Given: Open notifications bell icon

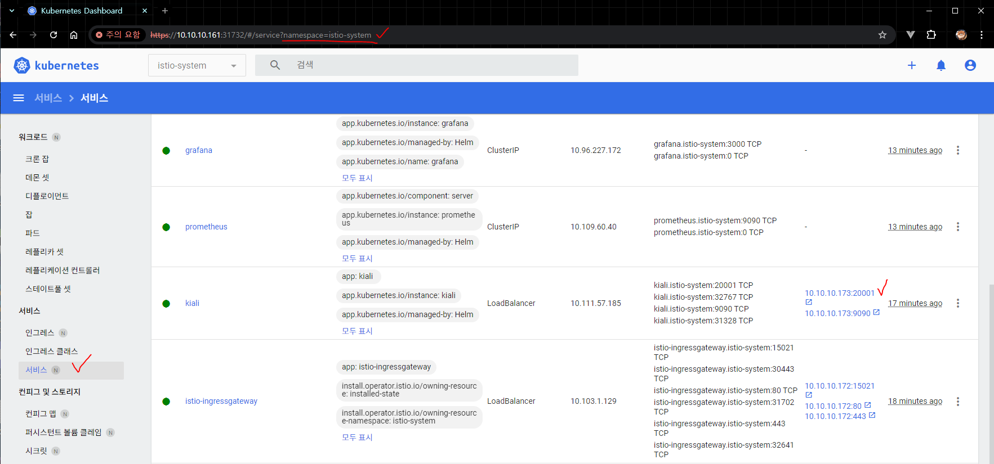Looking at the screenshot, I should [x=941, y=65].
